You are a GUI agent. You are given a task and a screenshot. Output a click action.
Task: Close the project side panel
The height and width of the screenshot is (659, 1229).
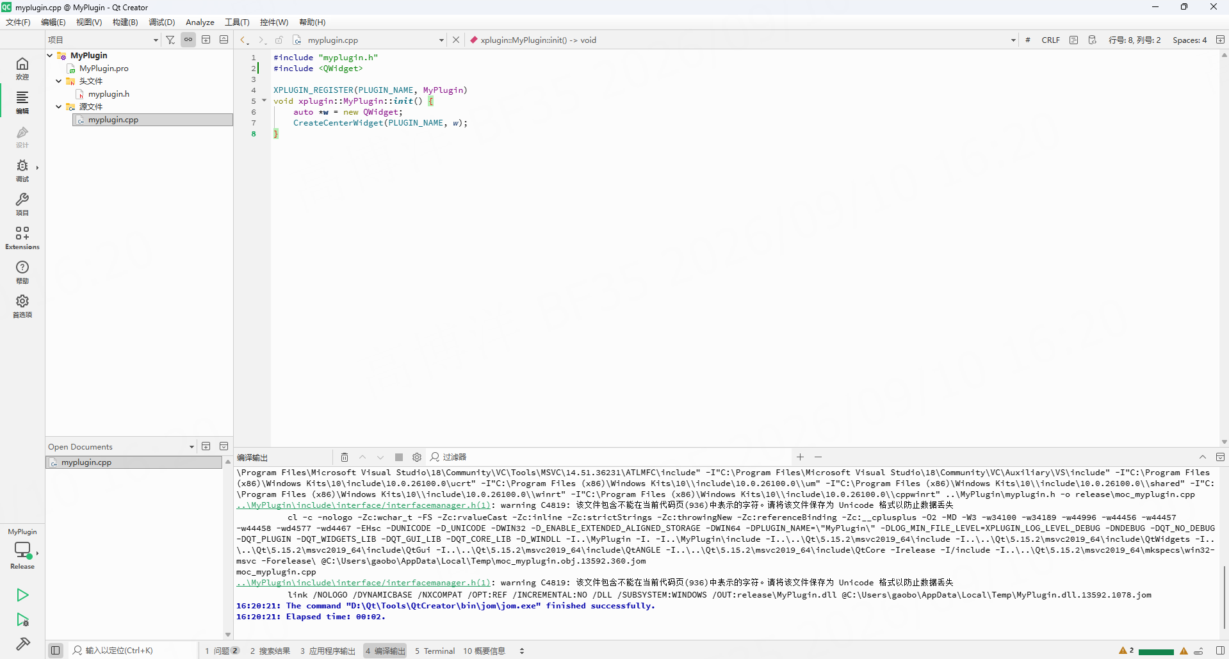[x=224, y=40]
